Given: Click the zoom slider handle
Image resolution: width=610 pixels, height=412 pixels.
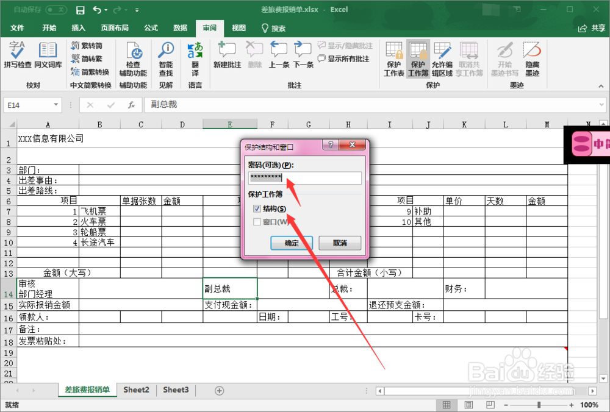Looking at the screenshot, I should click(539, 405).
